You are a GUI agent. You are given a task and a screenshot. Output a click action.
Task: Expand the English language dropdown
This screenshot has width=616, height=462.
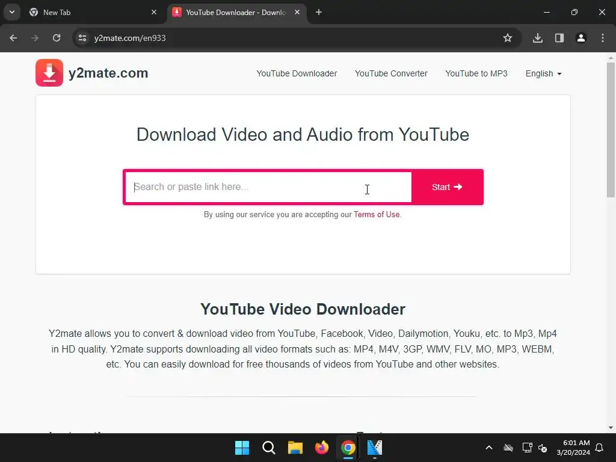[x=543, y=73]
